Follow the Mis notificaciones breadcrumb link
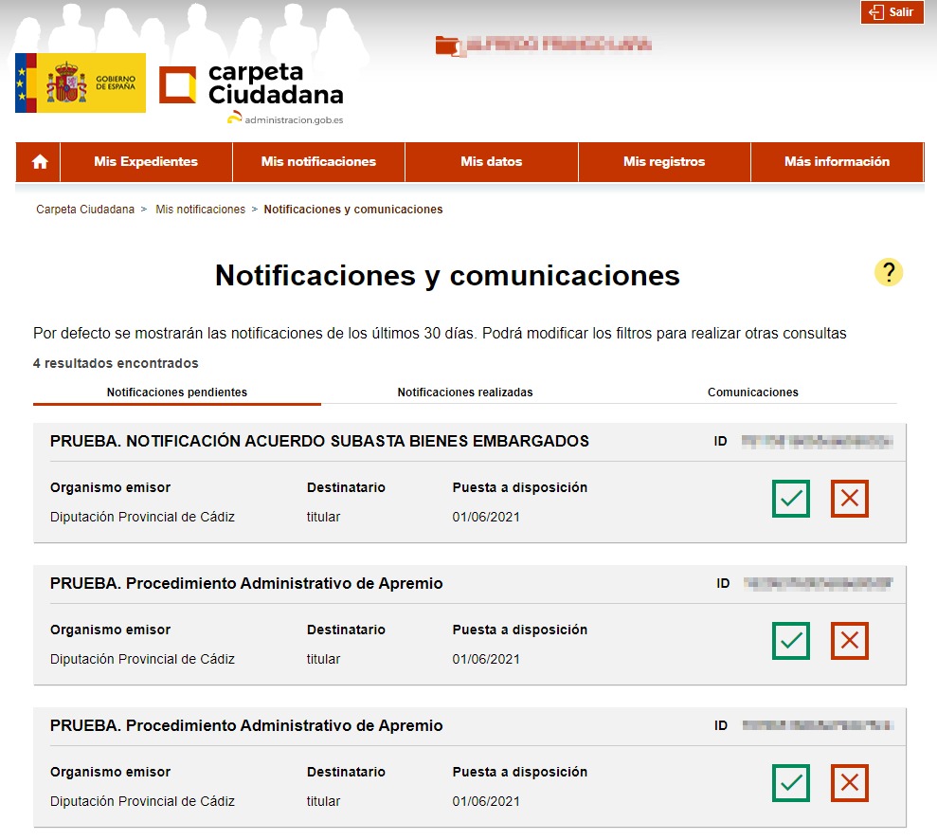 click(x=200, y=210)
